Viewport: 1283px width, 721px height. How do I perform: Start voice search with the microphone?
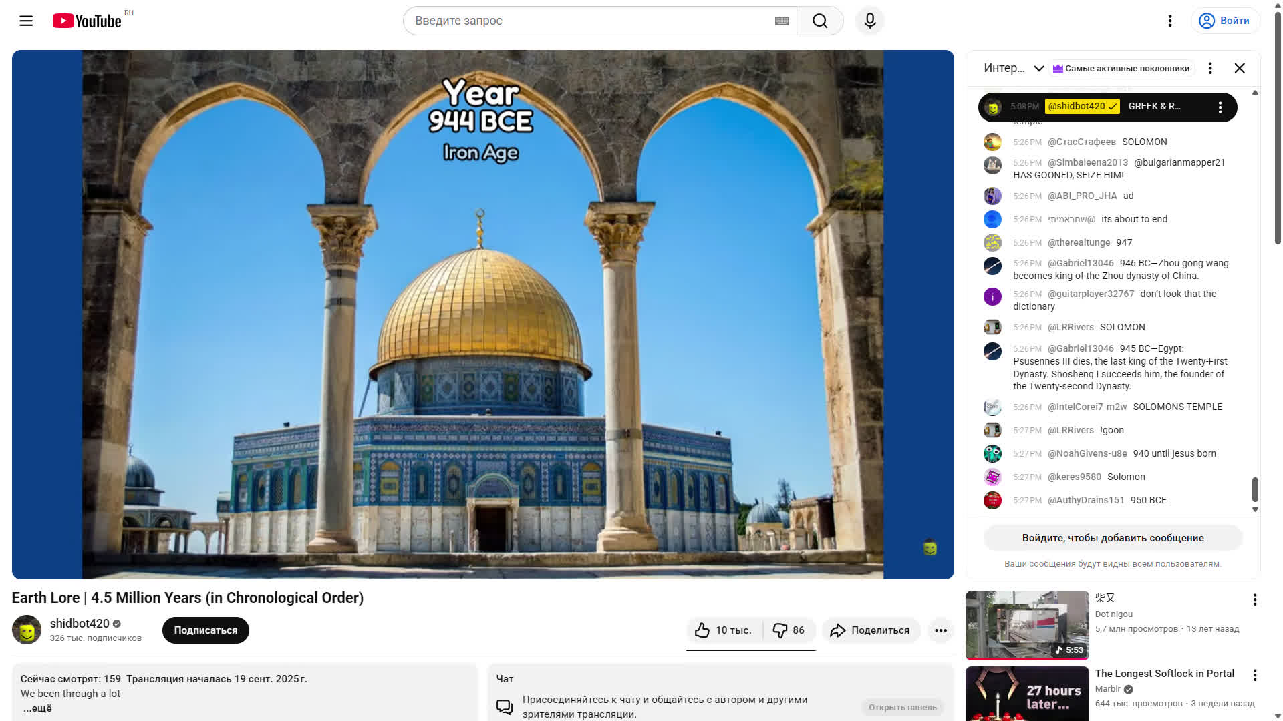869,21
